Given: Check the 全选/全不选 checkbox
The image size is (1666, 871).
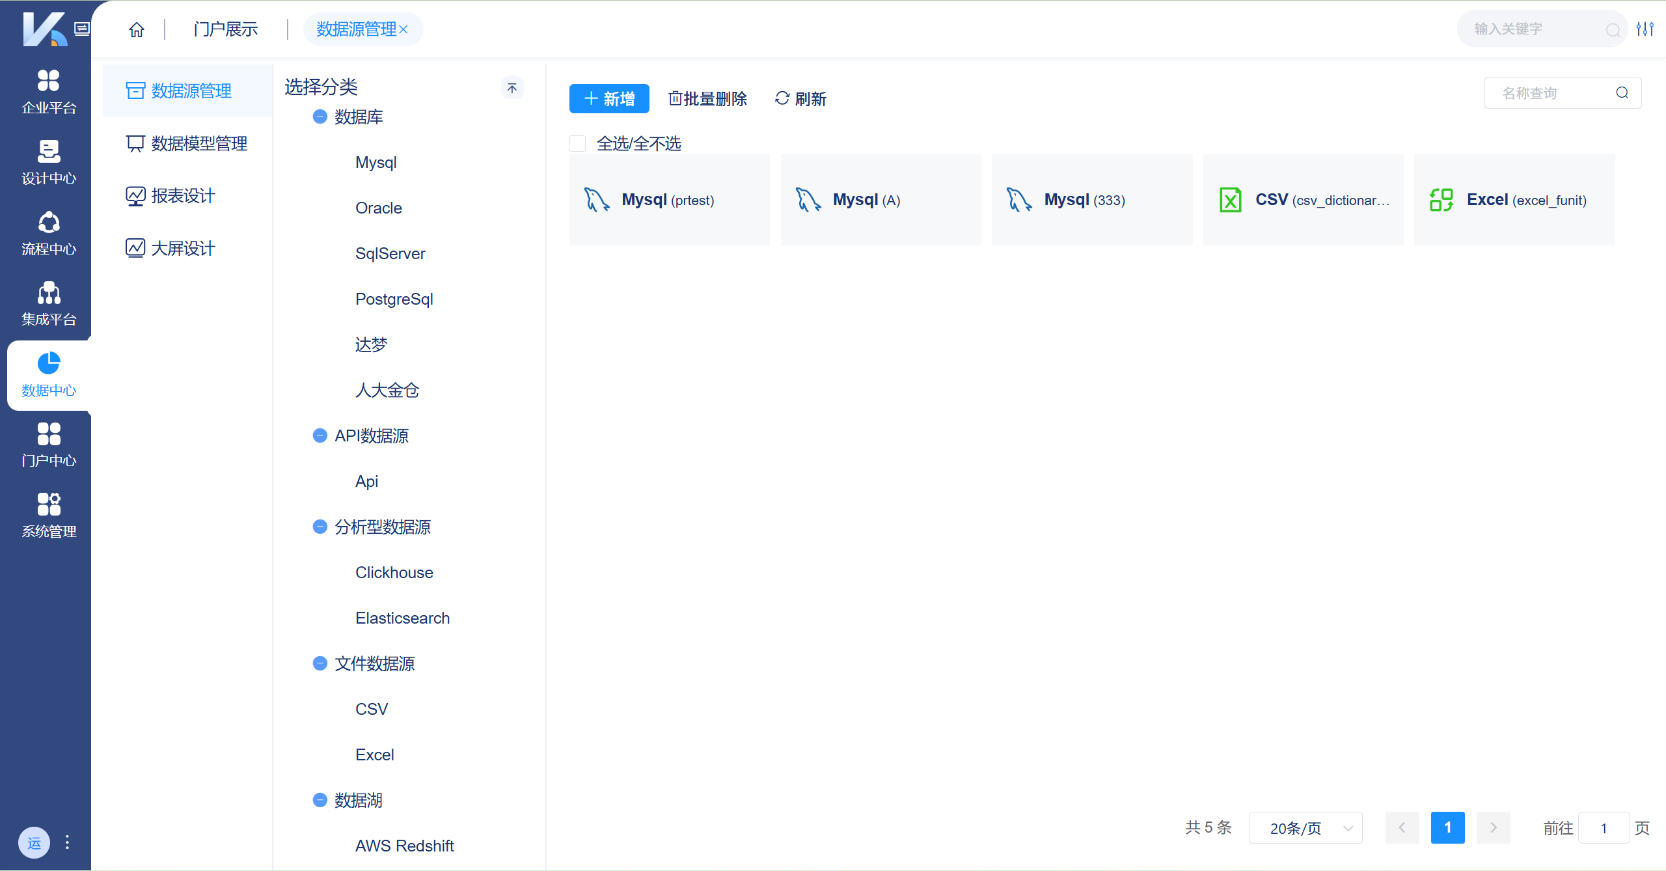Looking at the screenshot, I should [x=577, y=143].
